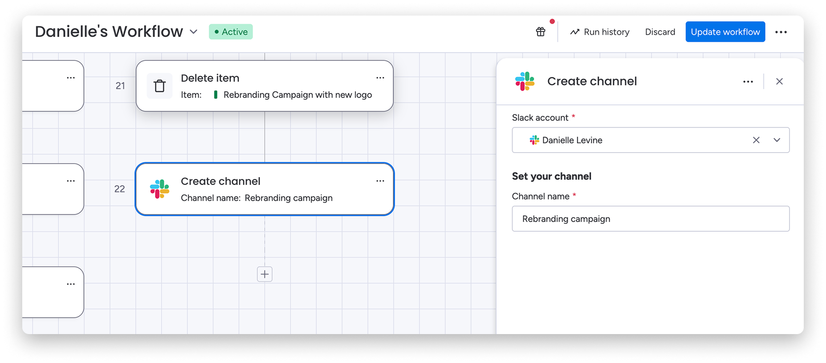The image size is (826, 363).
Task: Click the Create channel panel title
Action: click(592, 81)
